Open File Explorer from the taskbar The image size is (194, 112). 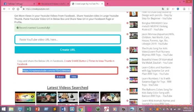[11, 109]
